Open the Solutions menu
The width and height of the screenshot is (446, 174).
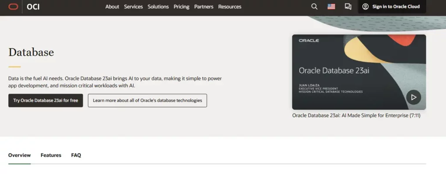click(x=158, y=7)
